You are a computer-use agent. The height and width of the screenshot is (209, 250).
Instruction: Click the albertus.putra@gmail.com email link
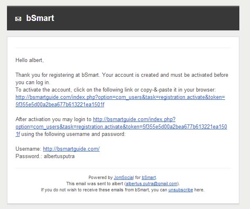pos(152,184)
